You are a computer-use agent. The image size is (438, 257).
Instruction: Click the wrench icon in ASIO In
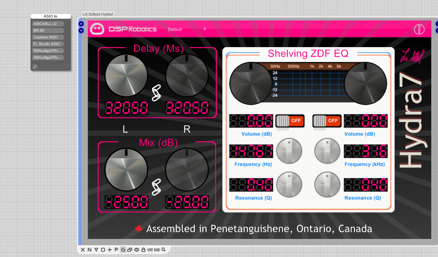(x=35, y=67)
